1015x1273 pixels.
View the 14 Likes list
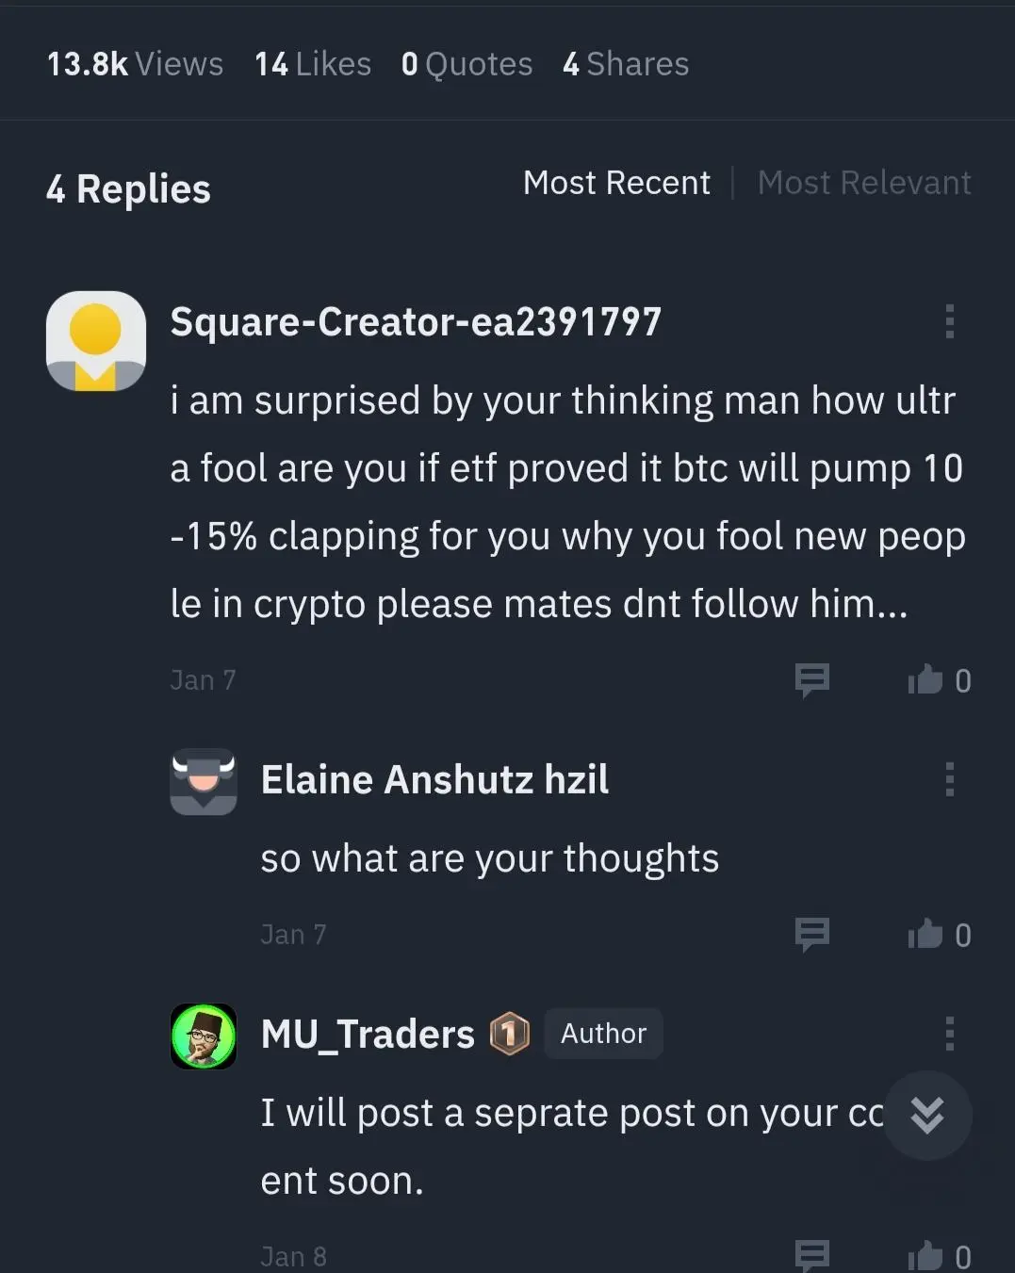[x=313, y=64]
